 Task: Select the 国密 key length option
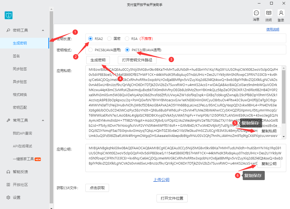pyautogui.click(x=109, y=39)
